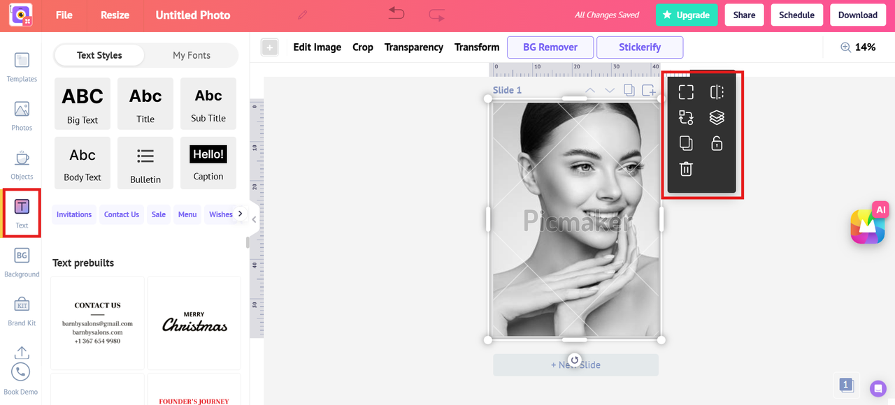This screenshot has height=405, width=895.
Task: Select the Menu category chip
Action: point(187,214)
